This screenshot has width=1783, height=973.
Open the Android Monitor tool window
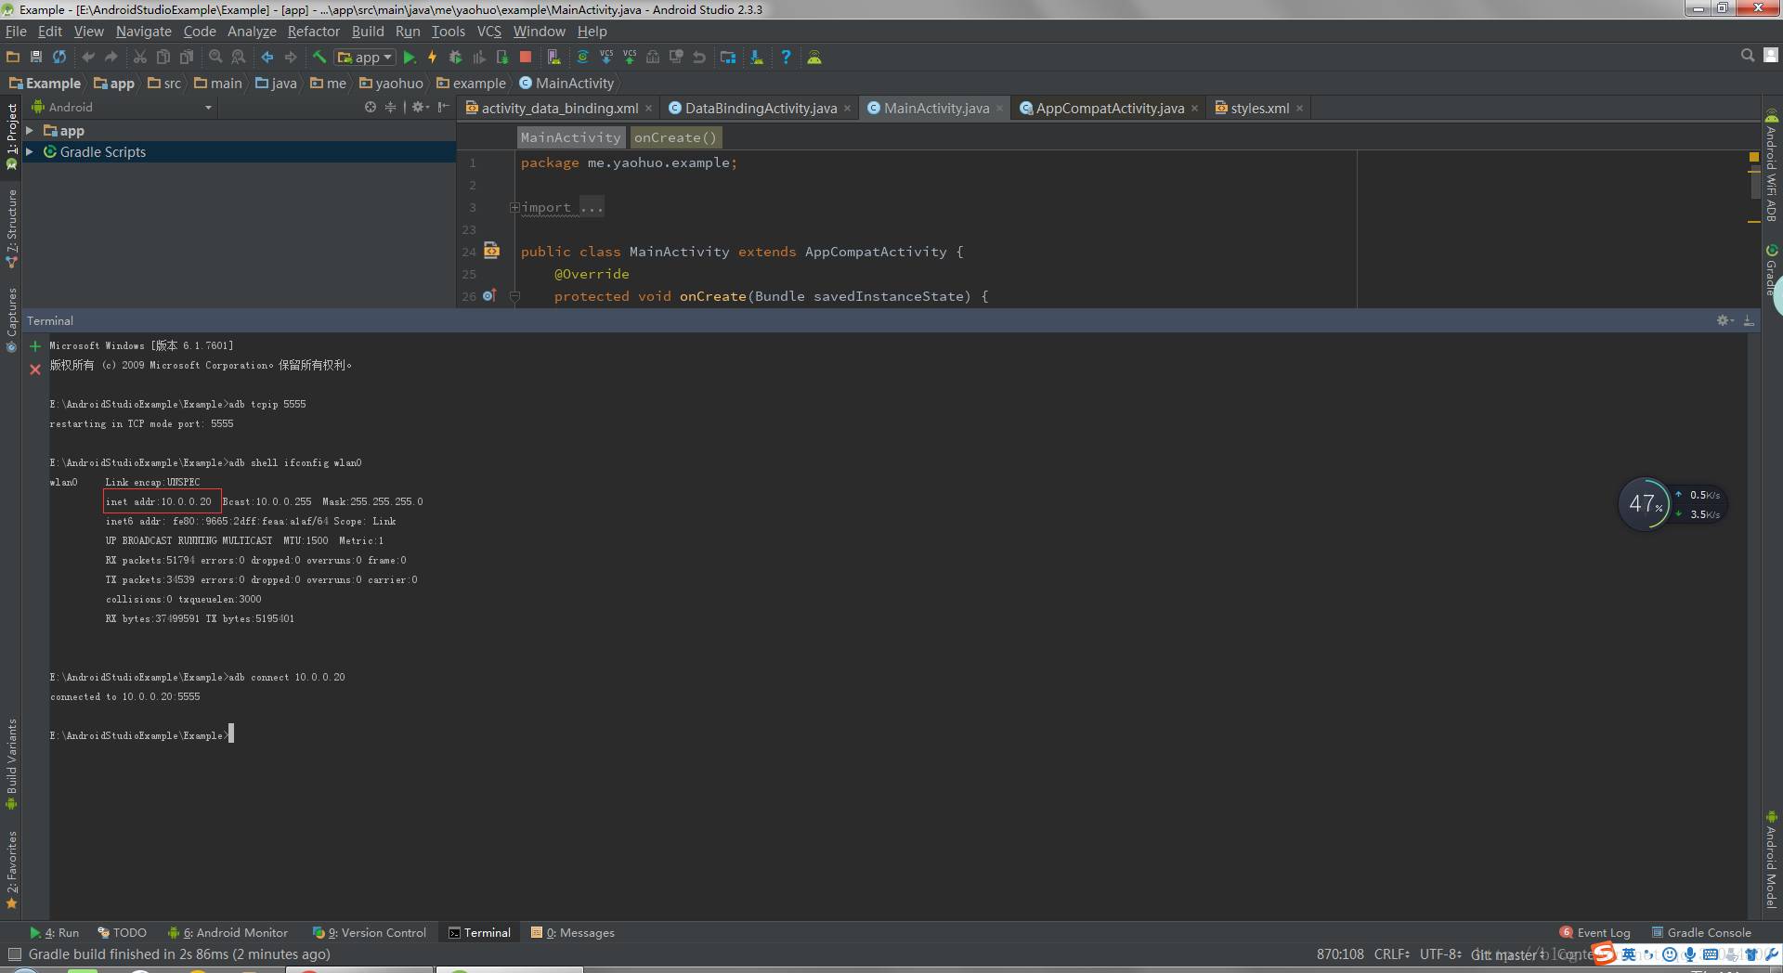228,933
